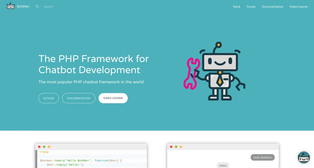Click the mascot robot's orange tie
This screenshot has width=314, height=168.
coord(220,80)
